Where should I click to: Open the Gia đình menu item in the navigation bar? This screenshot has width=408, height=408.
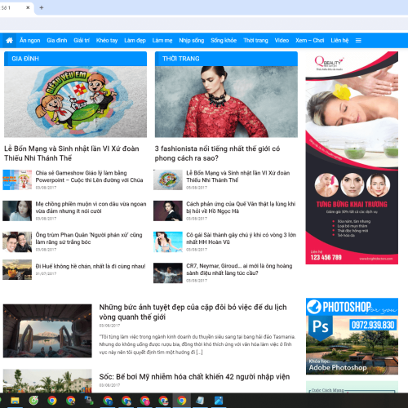tap(57, 41)
